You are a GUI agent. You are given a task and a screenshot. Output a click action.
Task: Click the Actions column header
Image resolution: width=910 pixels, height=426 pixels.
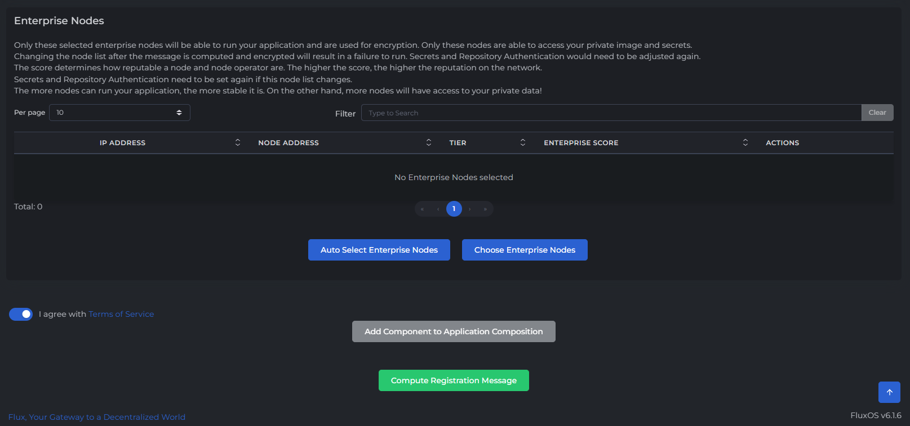pos(782,143)
